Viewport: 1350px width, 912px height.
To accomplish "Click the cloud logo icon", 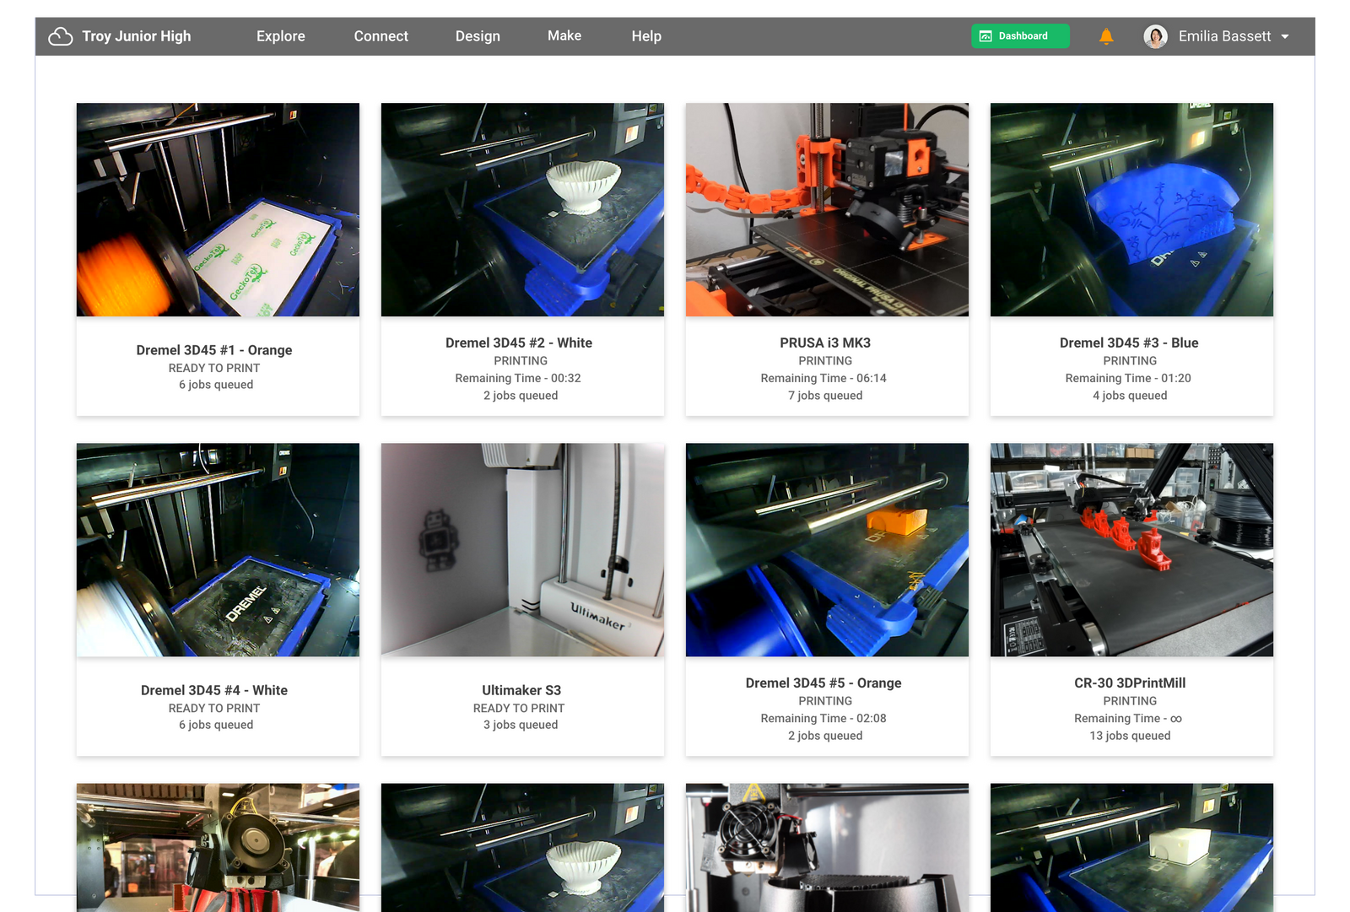I will [60, 36].
